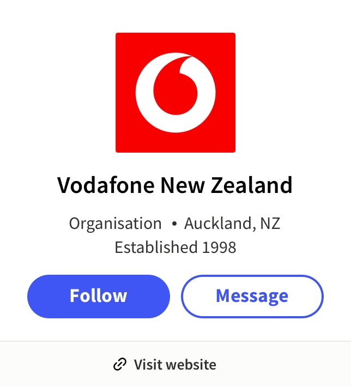The image size is (351, 387).
Task: Send a message via the Message button
Action: [252, 296]
